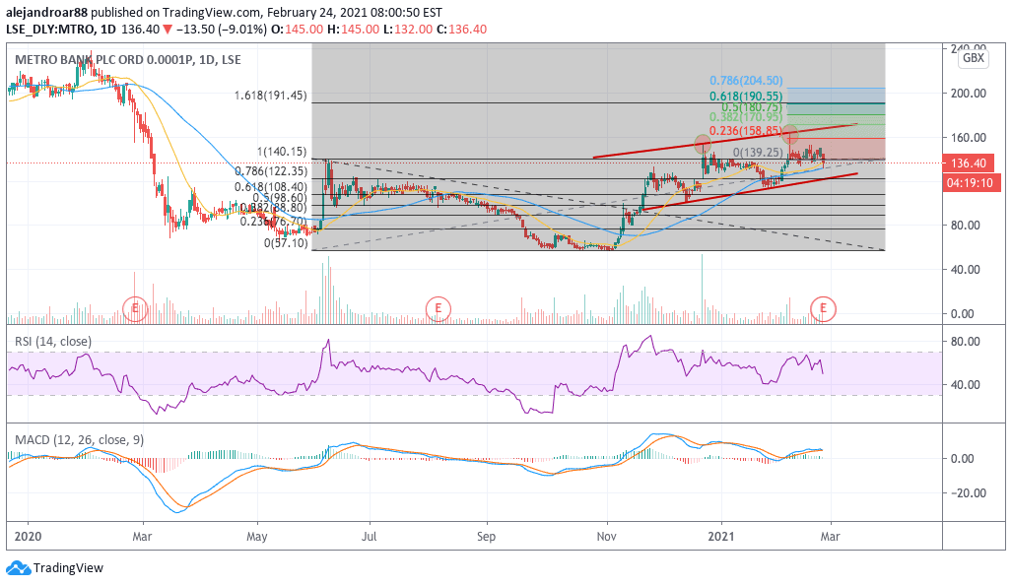Click the TradingView text link at bottom

68,568
